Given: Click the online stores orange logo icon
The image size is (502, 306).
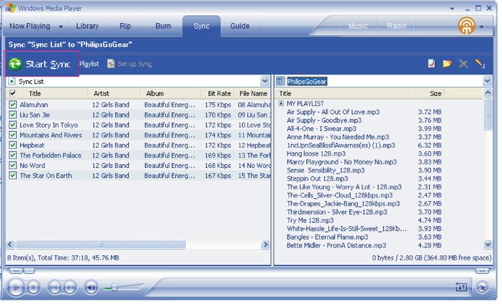Looking at the screenshot, I should (x=466, y=26).
